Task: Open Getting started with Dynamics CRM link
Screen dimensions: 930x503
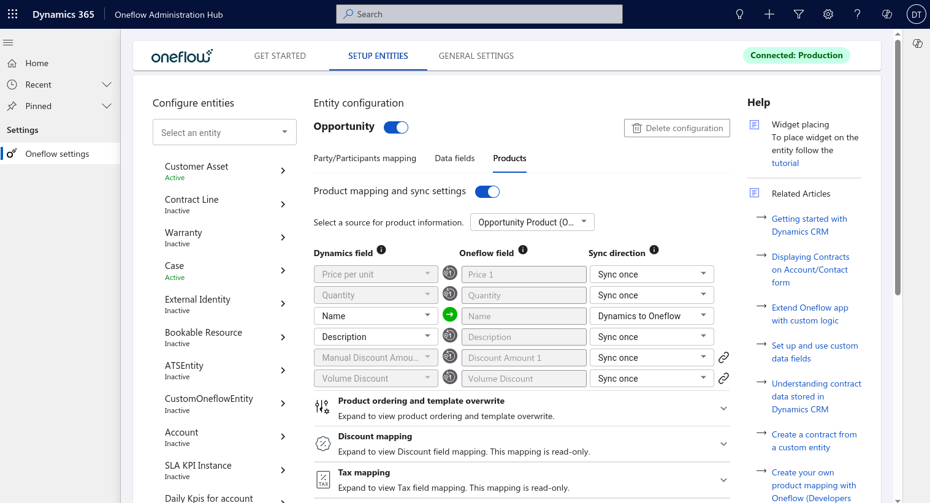Action: click(809, 225)
